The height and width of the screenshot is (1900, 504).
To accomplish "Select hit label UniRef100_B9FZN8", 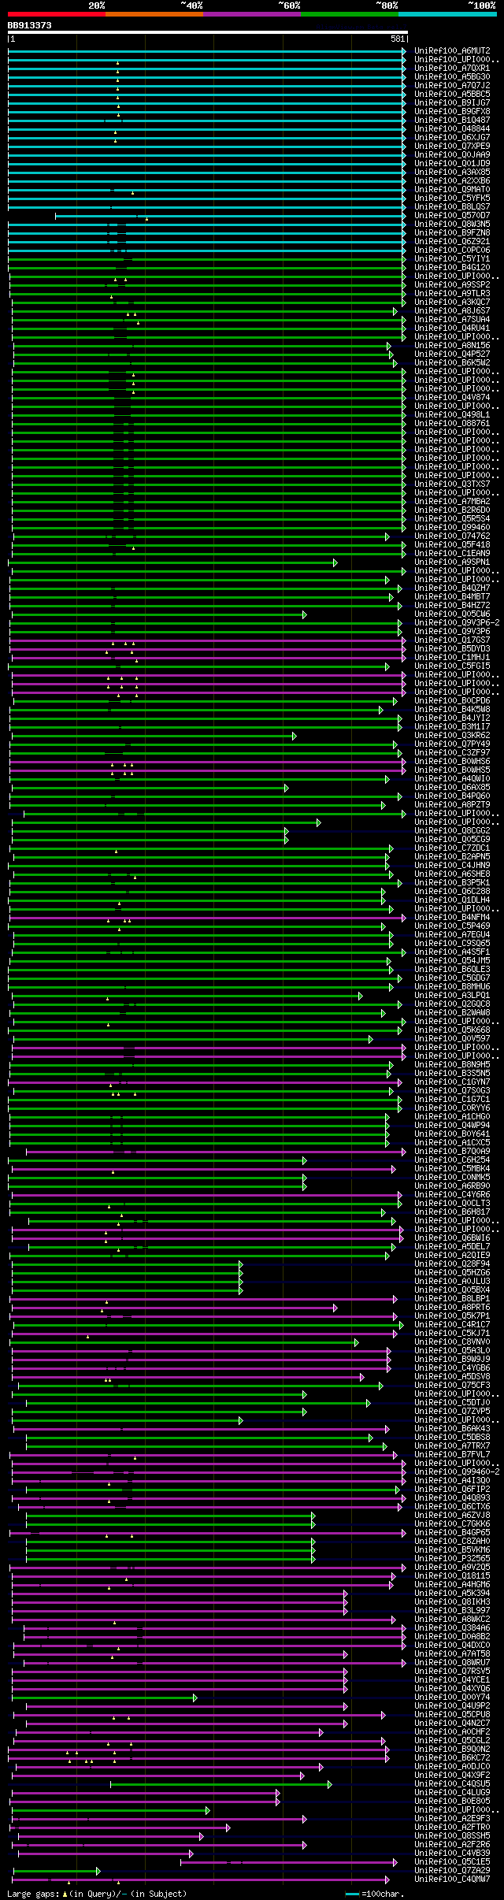I will click(x=452, y=233).
